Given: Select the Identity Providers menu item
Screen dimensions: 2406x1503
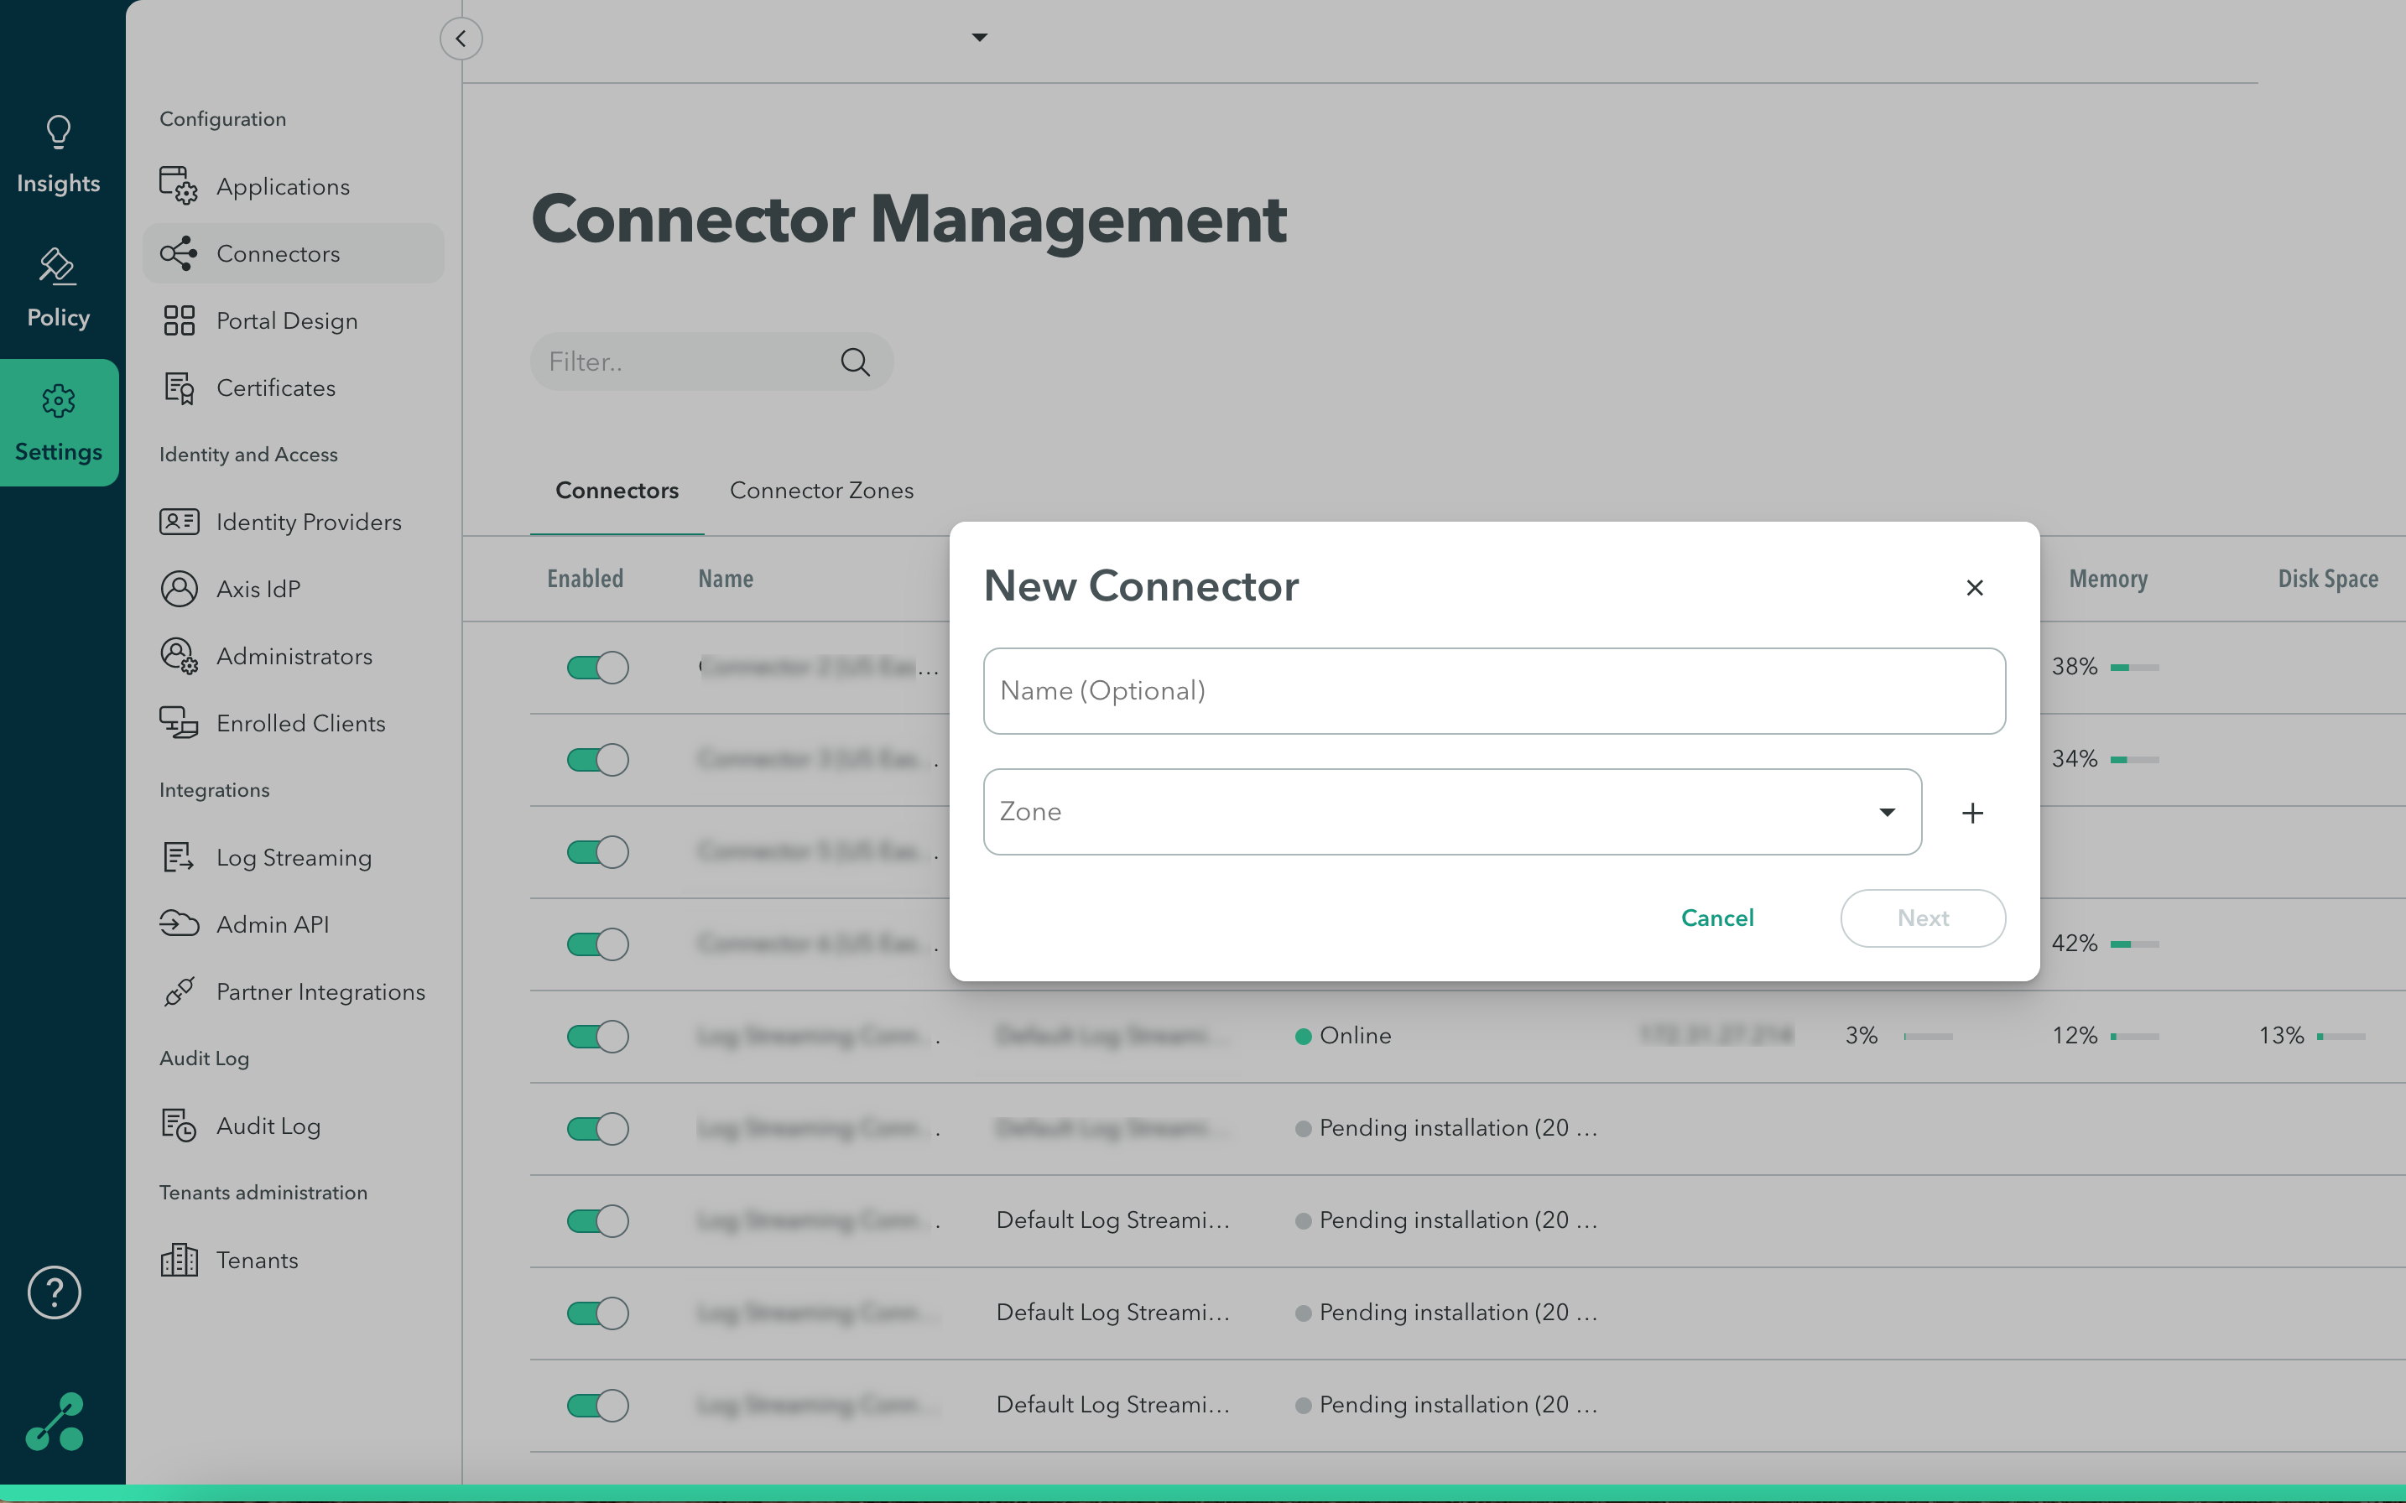Looking at the screenshot, I should point(308,522).
